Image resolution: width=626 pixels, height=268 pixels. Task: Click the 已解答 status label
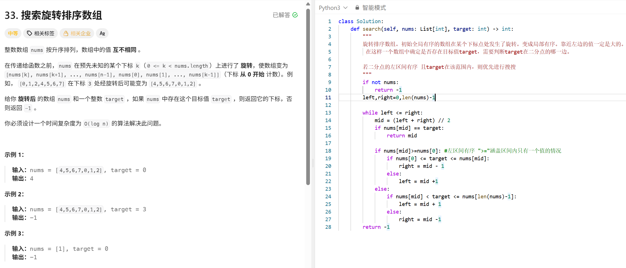tap(281, 15)
